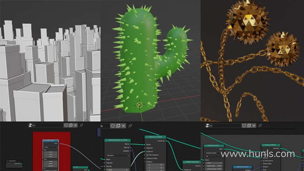The height and width of the screenshot is (171, 304).
Task: Duplicate node group in right editor
Action: pos(249,126)
